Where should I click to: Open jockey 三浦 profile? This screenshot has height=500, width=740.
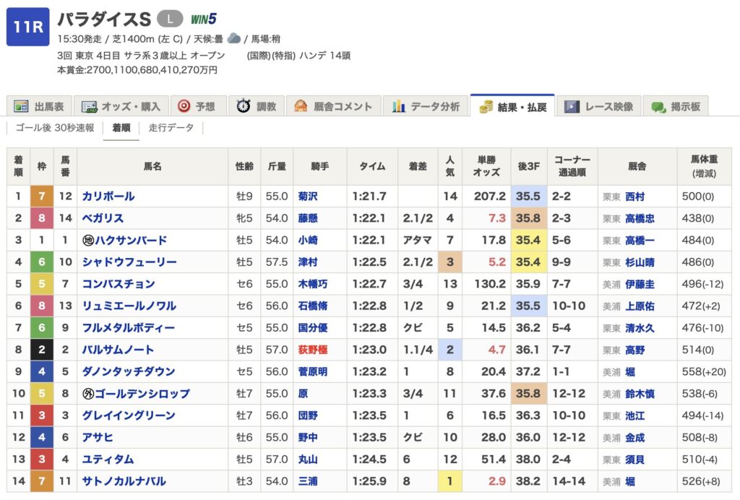[308, 482]
